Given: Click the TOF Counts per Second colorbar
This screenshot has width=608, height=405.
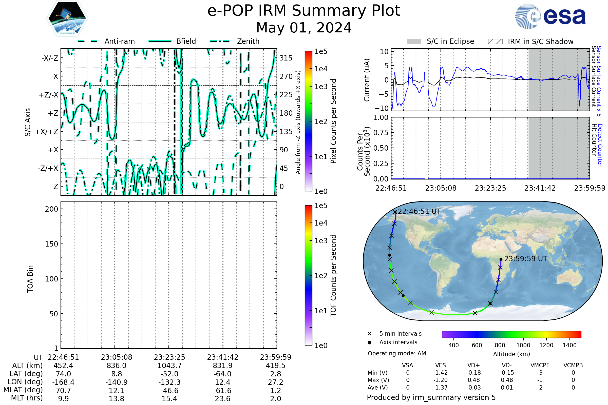Looking at the screenshot, I should pos(308,275).
